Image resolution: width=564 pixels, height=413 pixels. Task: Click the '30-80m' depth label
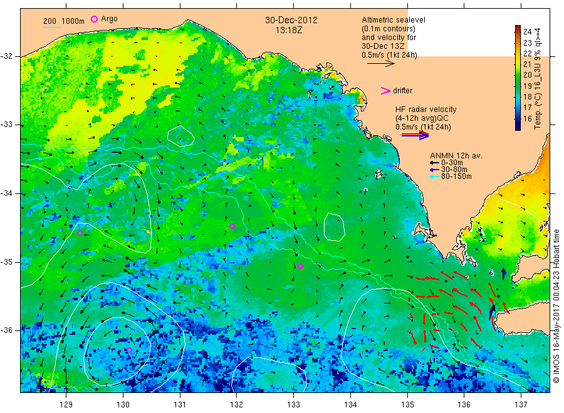tap(454, 170)
